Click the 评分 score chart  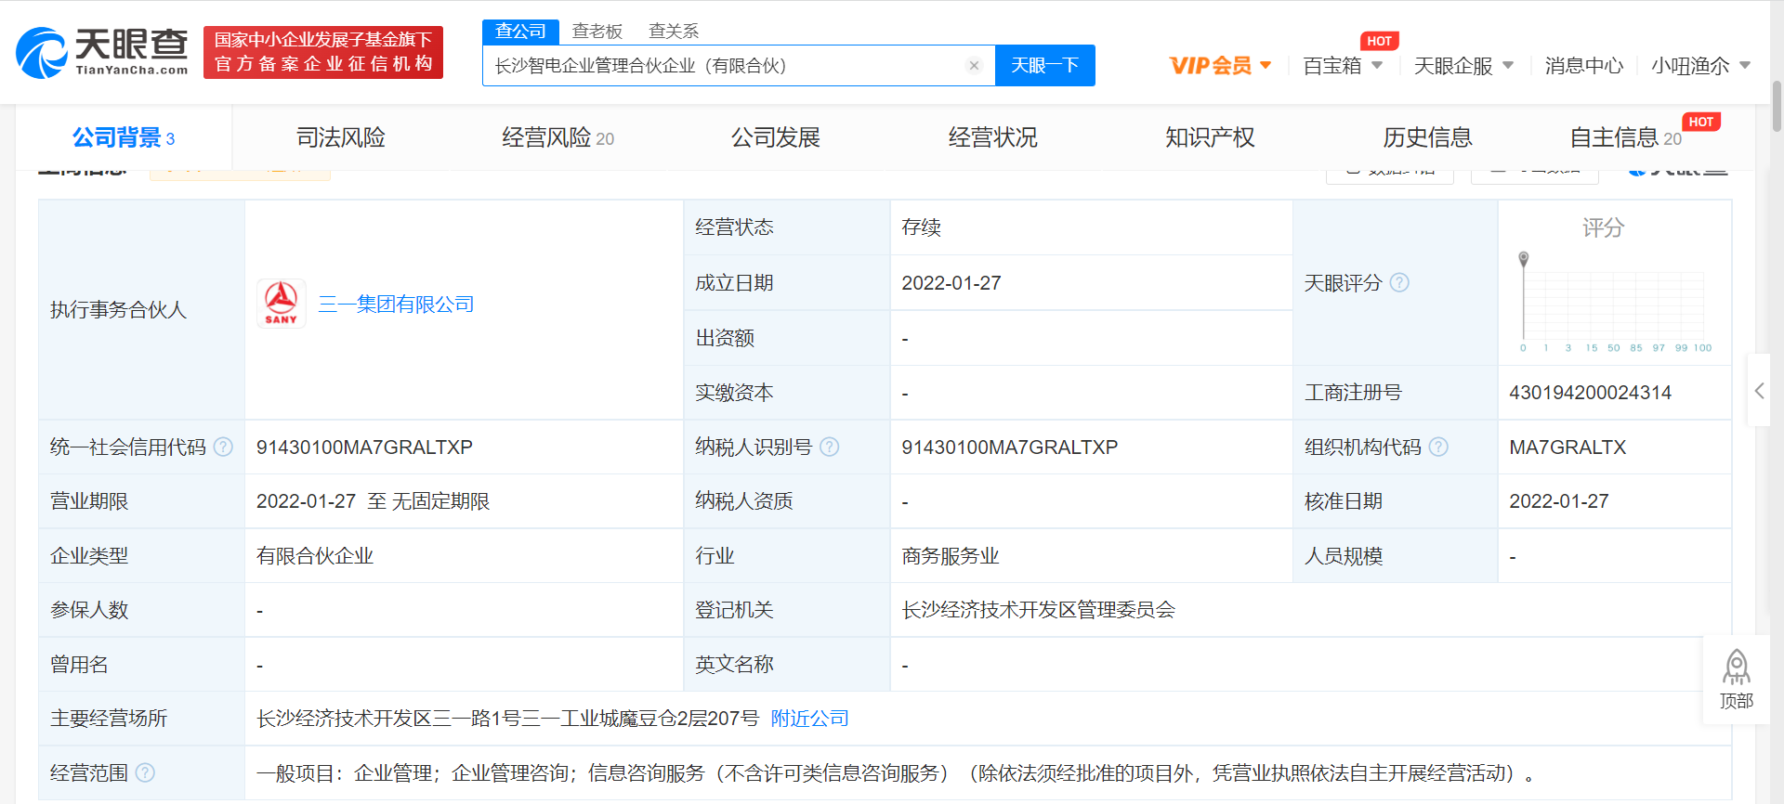click(1614, 302)
